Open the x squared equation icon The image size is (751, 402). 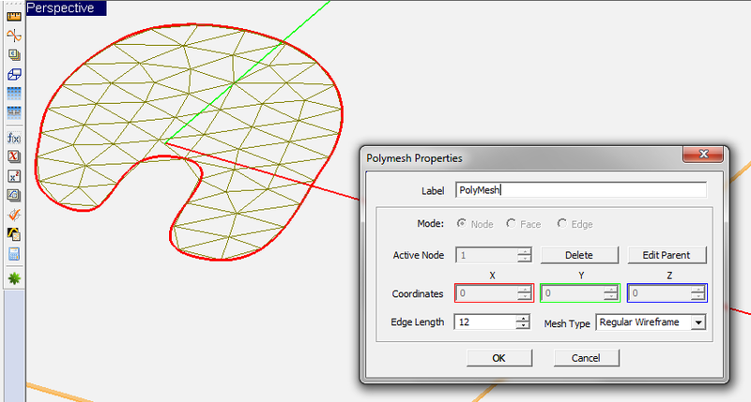[14, 176]
